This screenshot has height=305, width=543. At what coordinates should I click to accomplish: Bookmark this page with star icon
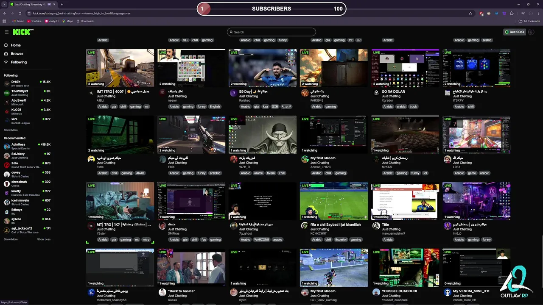(x=470, y=13)
